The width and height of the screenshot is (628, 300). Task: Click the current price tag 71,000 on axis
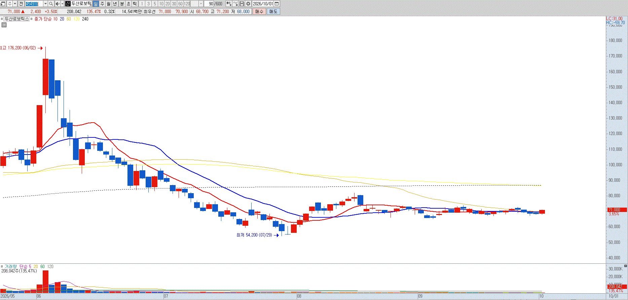617,210
